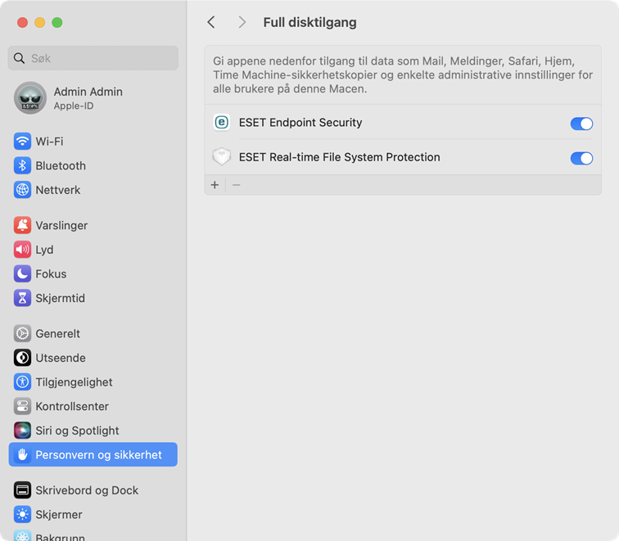The image size is (619, 541).
Task: Minimize the window with yellow button
Action: point(40,22)
